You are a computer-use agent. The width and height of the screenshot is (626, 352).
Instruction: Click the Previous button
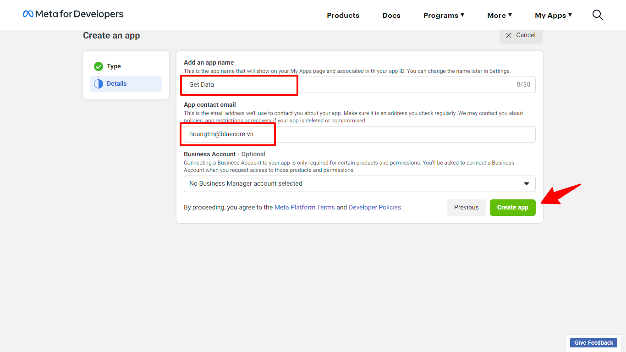[466, 208]
